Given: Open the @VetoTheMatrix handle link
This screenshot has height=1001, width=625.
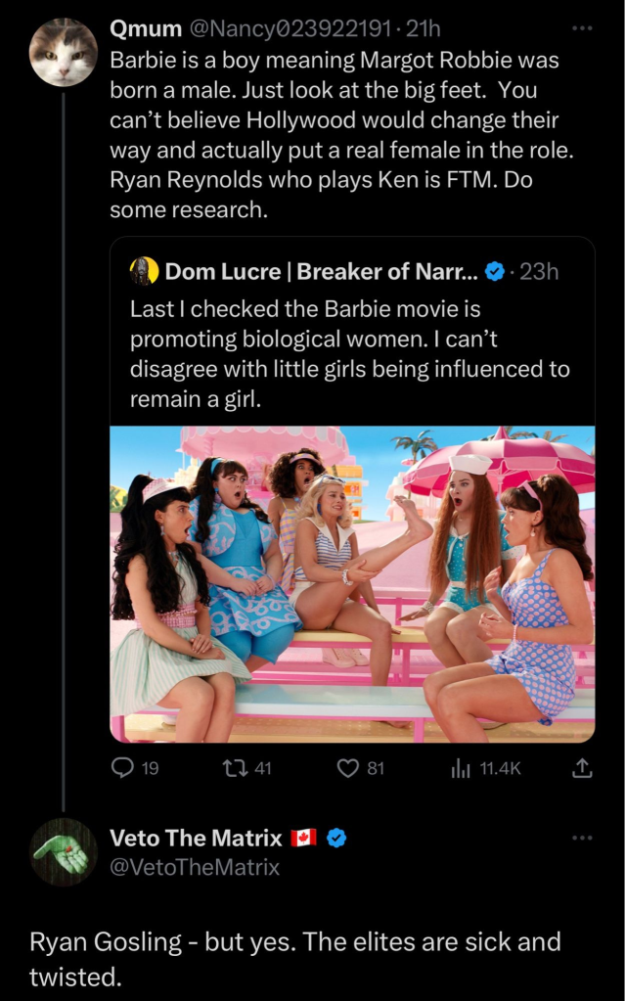Looking at the screenshot, I should 194,867.
